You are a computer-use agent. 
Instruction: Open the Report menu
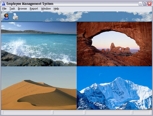34,9
